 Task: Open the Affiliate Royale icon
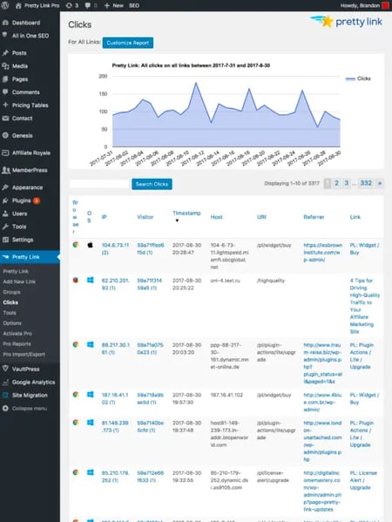click(x=5, y=153)
